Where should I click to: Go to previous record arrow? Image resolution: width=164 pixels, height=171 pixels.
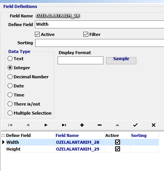tap(28, 125)
